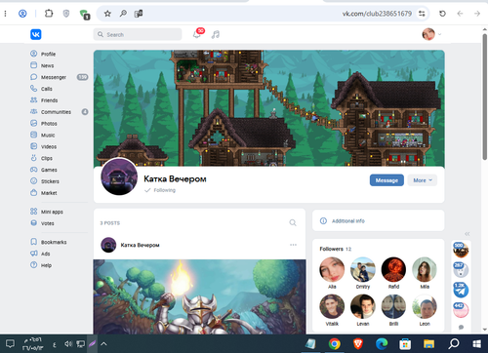The image size is (488, 353).
Task: Open Brave browser from the taskbar
Action: 358,343
